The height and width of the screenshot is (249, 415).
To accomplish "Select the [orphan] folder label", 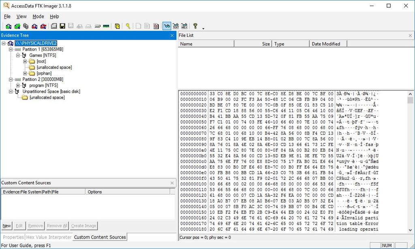I will (44, 73).
